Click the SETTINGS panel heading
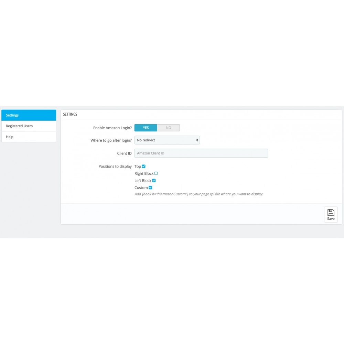Screen dimensions: 344x344 coord(70,114)
